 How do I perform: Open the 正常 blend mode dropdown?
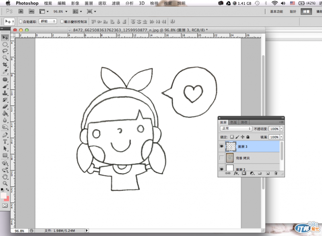236,129
